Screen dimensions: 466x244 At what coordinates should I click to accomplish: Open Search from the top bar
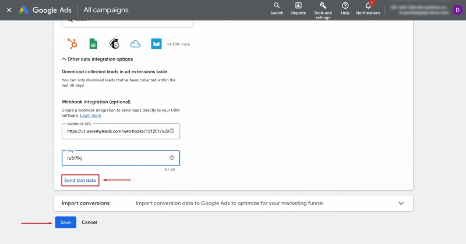277,9
